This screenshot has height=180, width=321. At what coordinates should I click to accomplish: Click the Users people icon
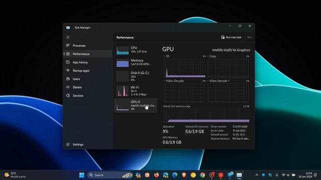tap(68, 79)
